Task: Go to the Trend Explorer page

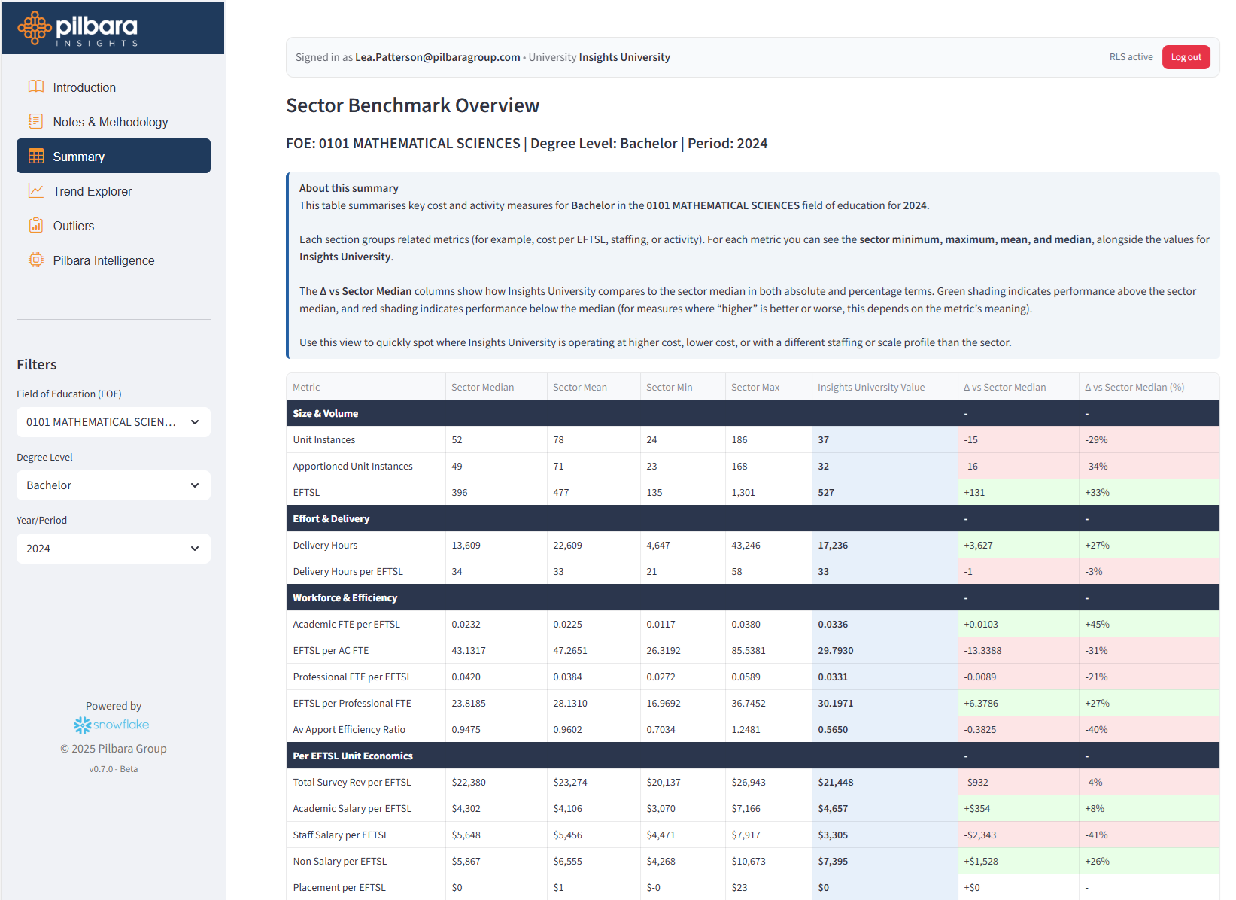Action: pyautogui.click(x=92, y=191)
